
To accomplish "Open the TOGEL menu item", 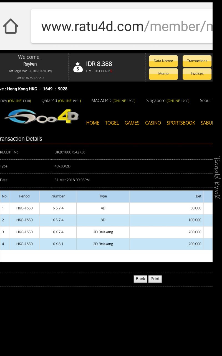I will (x=112, y=123).
